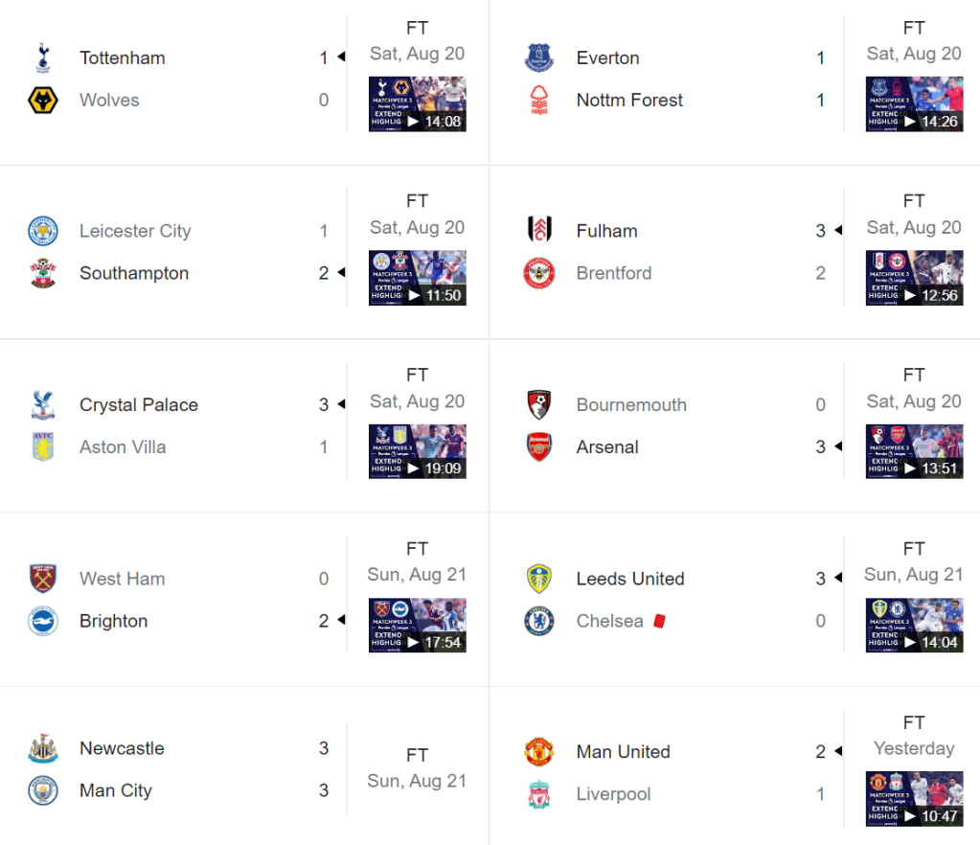Play the Tottenham vs Wolves highlights video
This screenshot has height=845, width=980.
[x=417, y=104]
